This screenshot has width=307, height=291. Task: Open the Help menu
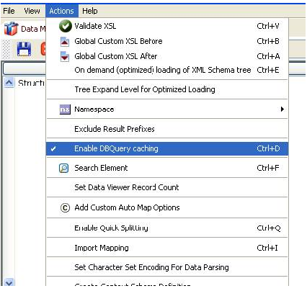[x=90, y=11]
